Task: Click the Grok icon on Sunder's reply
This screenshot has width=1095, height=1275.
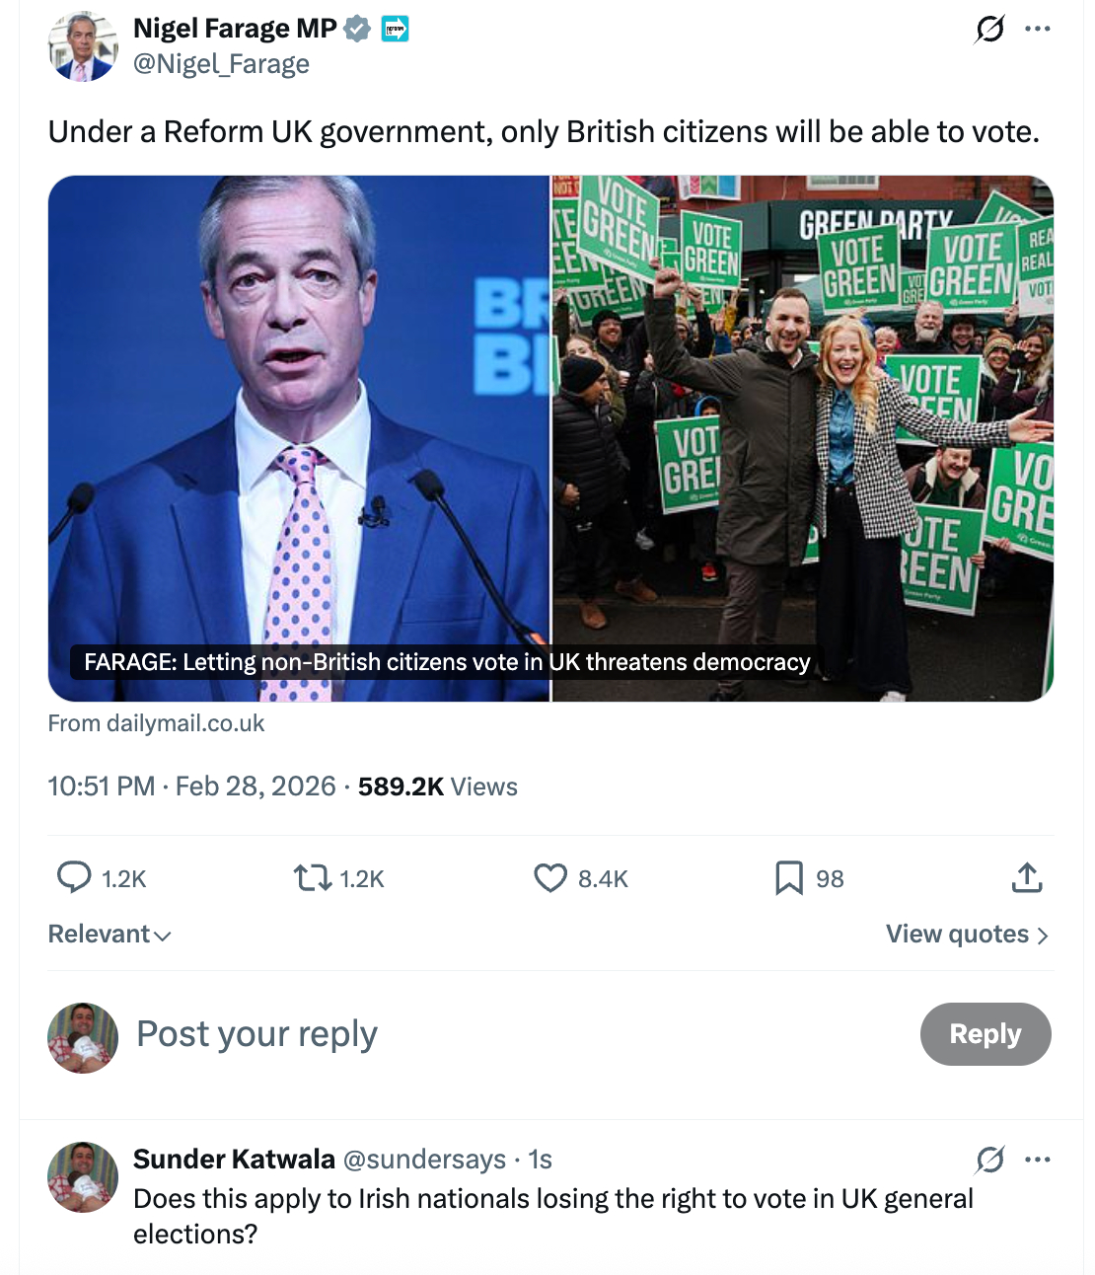Action: (989, 1160)
